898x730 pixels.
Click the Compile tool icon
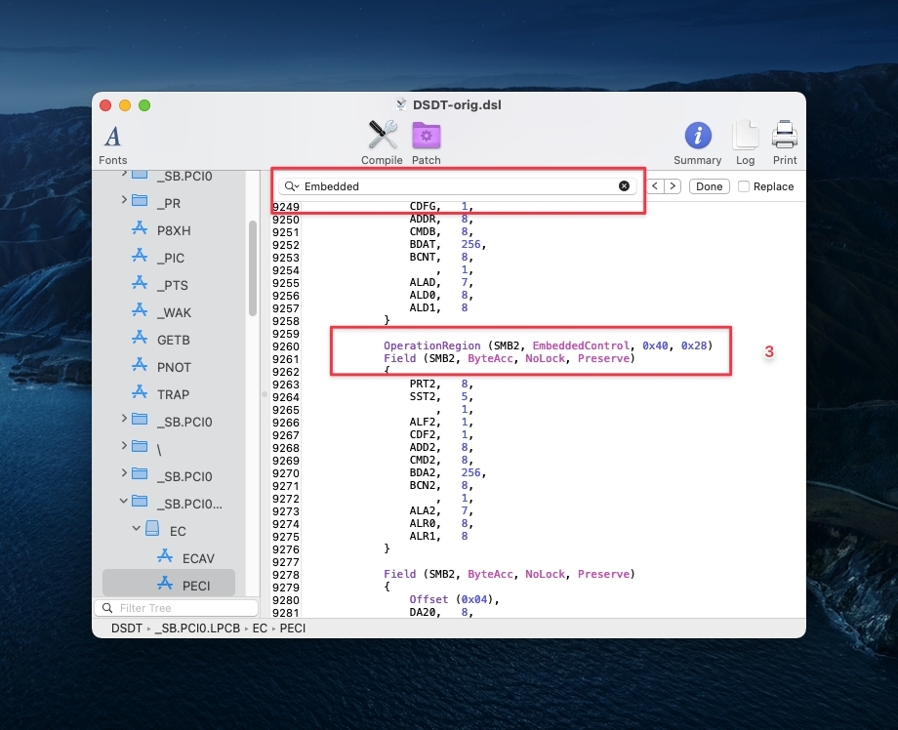382,142
